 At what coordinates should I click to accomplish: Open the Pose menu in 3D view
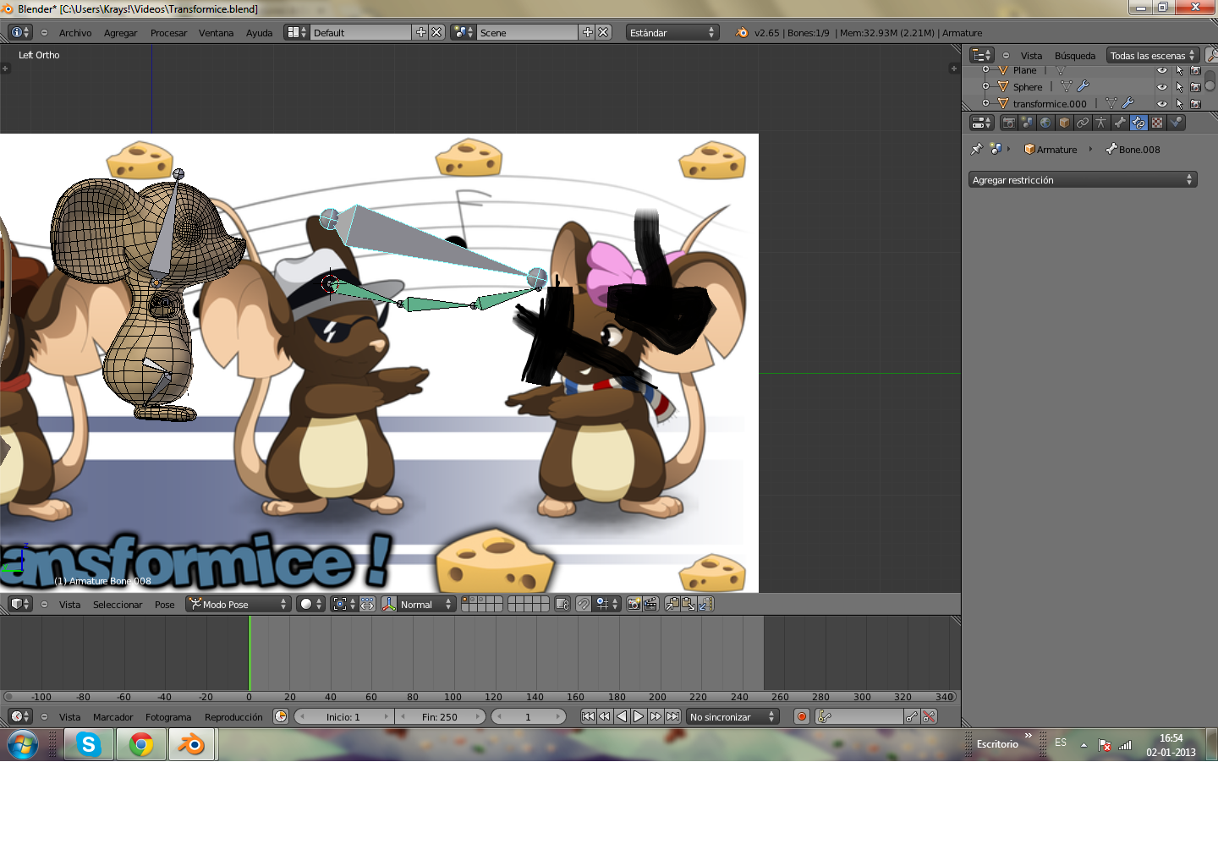pyautogui.click(x=164, y=605)
